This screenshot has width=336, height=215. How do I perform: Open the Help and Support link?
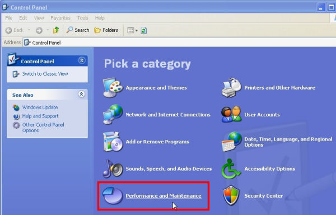point(40,116)
